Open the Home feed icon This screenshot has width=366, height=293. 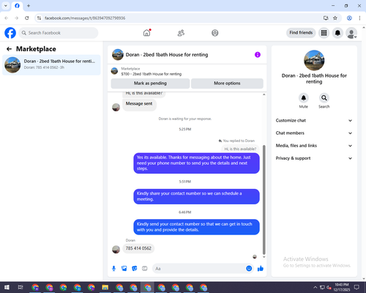(x=146, y=33)
